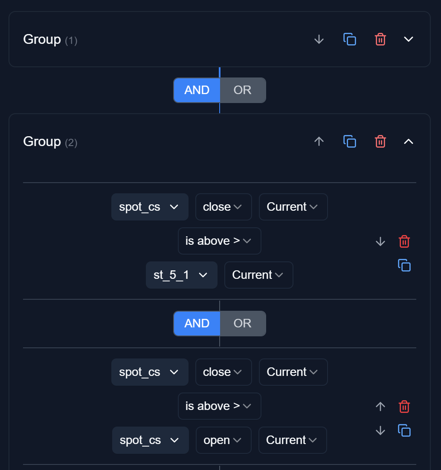Open first condition's 'is above >' operator dropdown
This screenshot has width=441, height=470.
[x=219, y=241]
